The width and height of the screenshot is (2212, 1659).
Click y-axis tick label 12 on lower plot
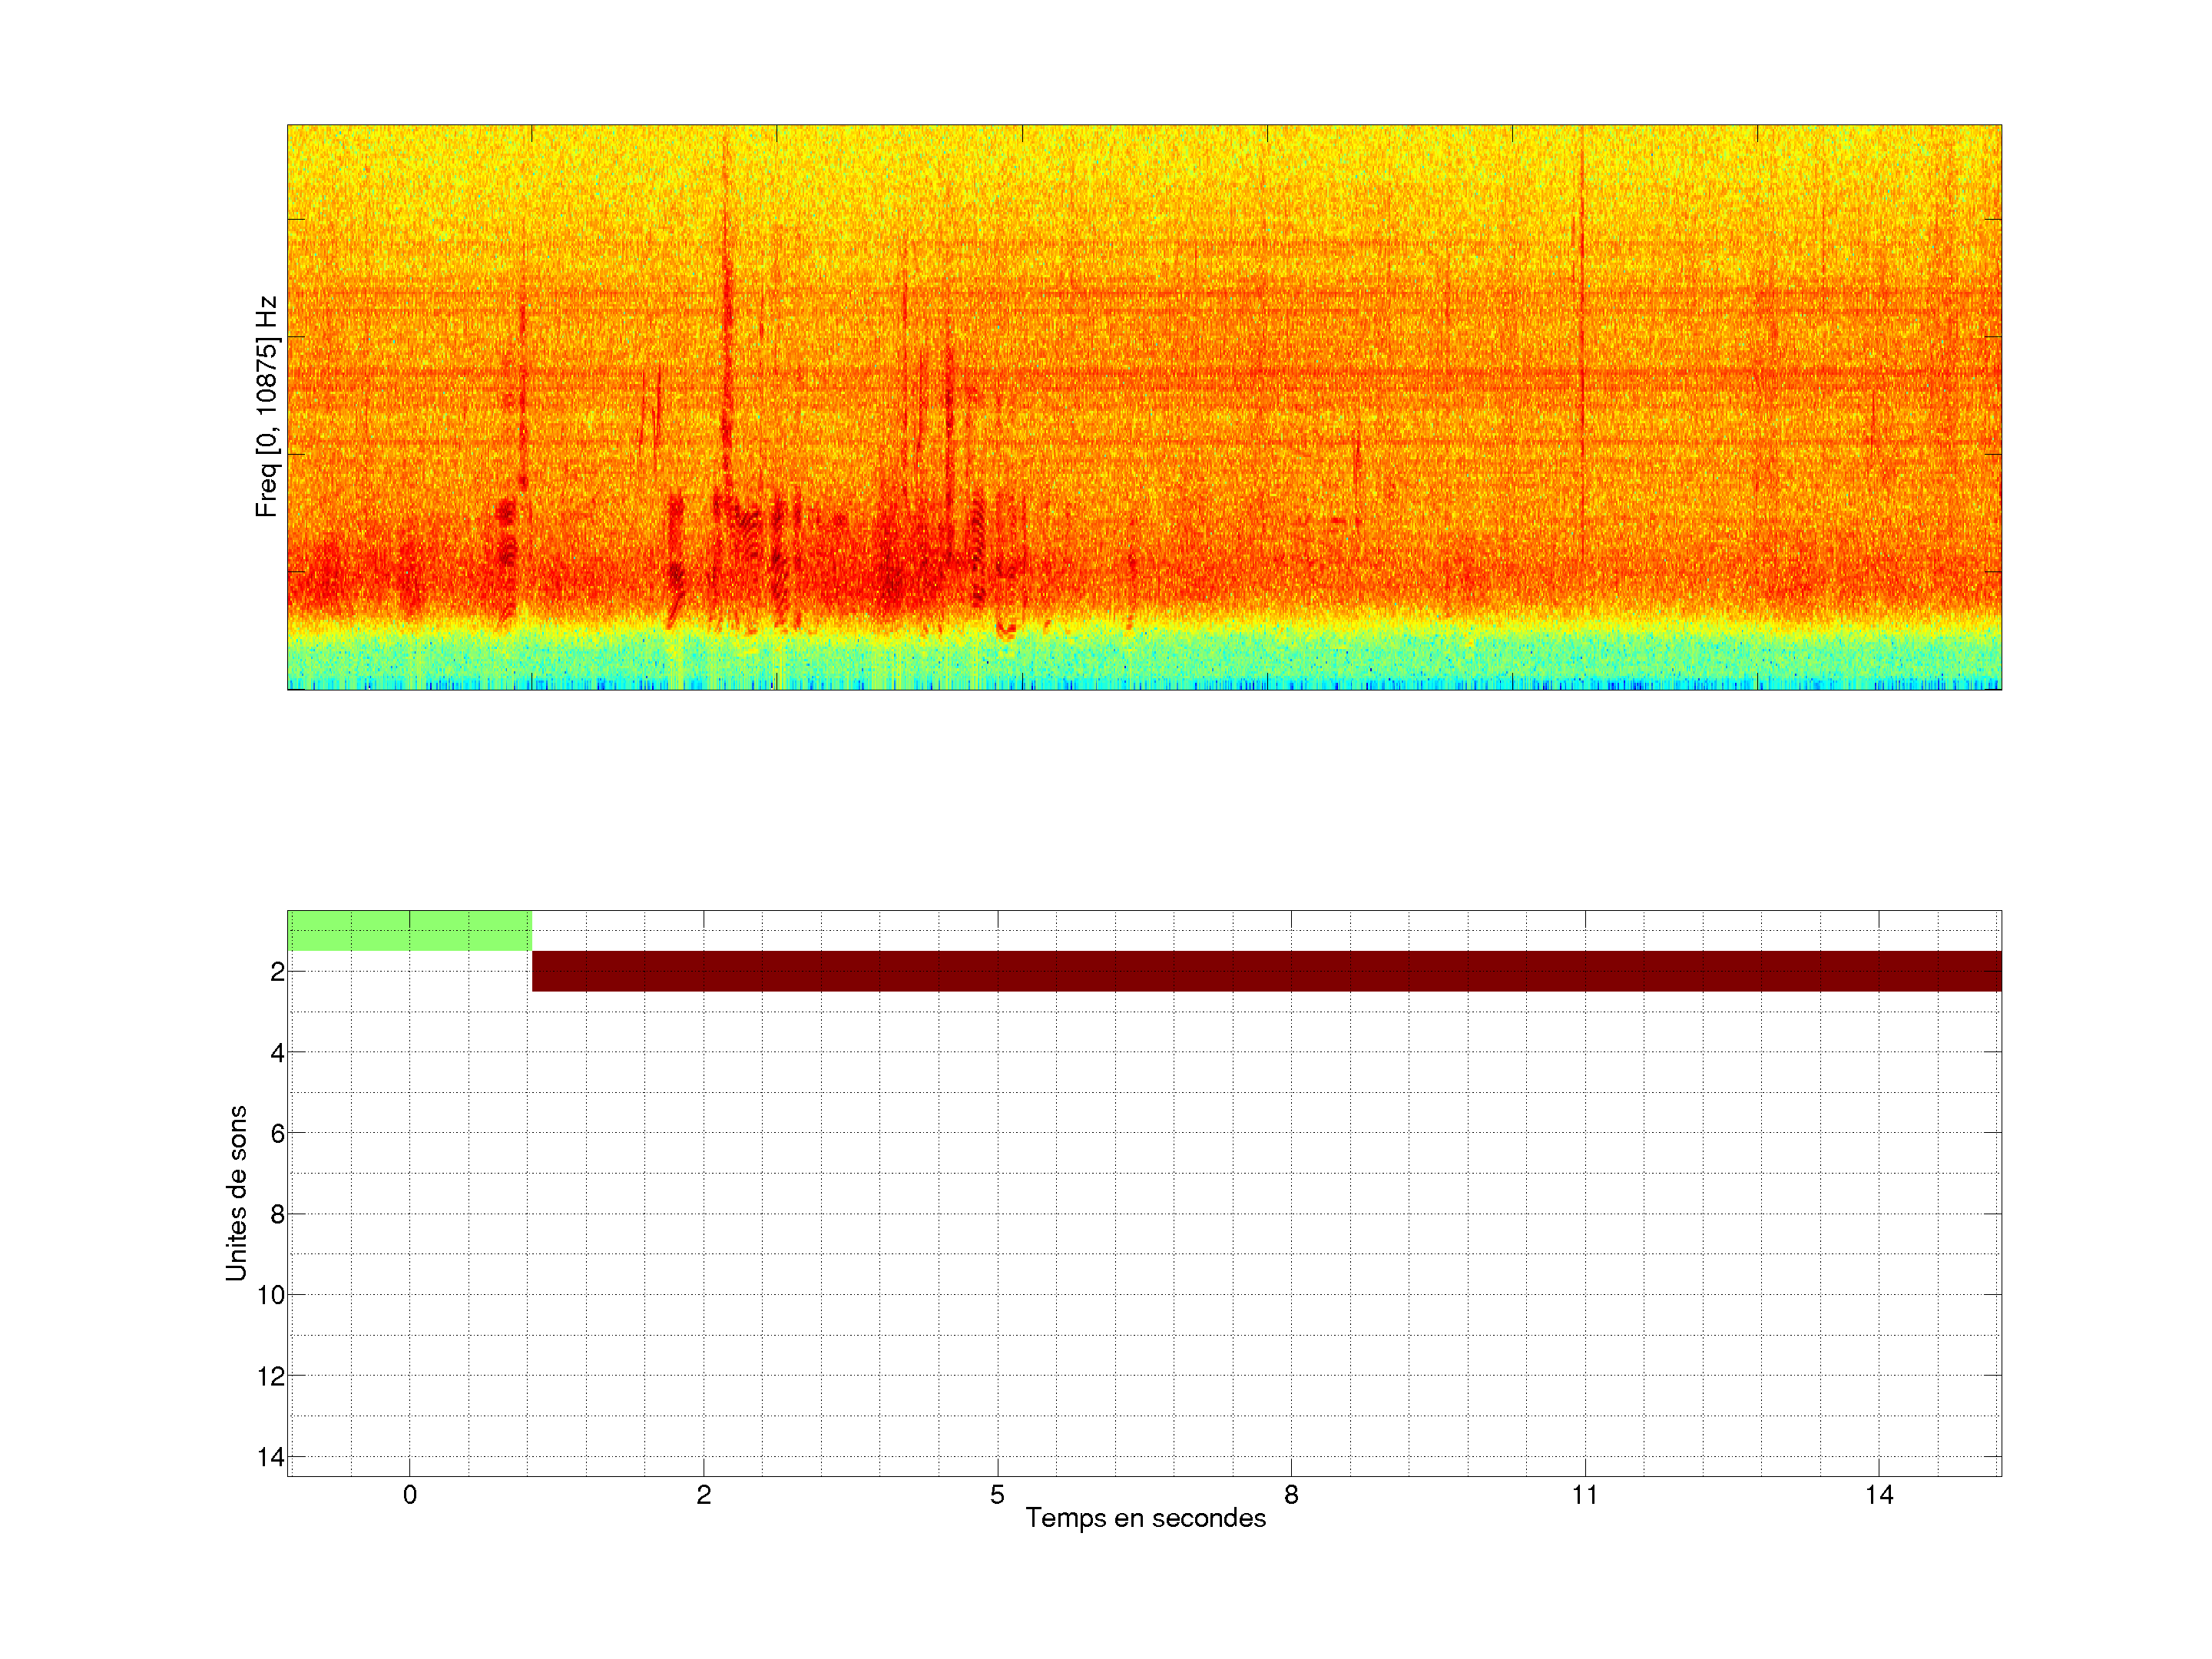[x=271, y=1377]
